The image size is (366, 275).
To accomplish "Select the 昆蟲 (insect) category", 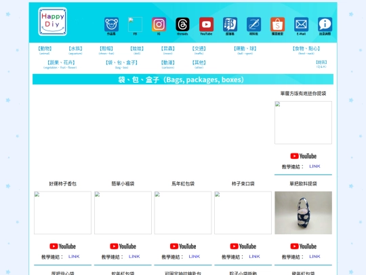I will pyautogui.click(x=168, y=50).
